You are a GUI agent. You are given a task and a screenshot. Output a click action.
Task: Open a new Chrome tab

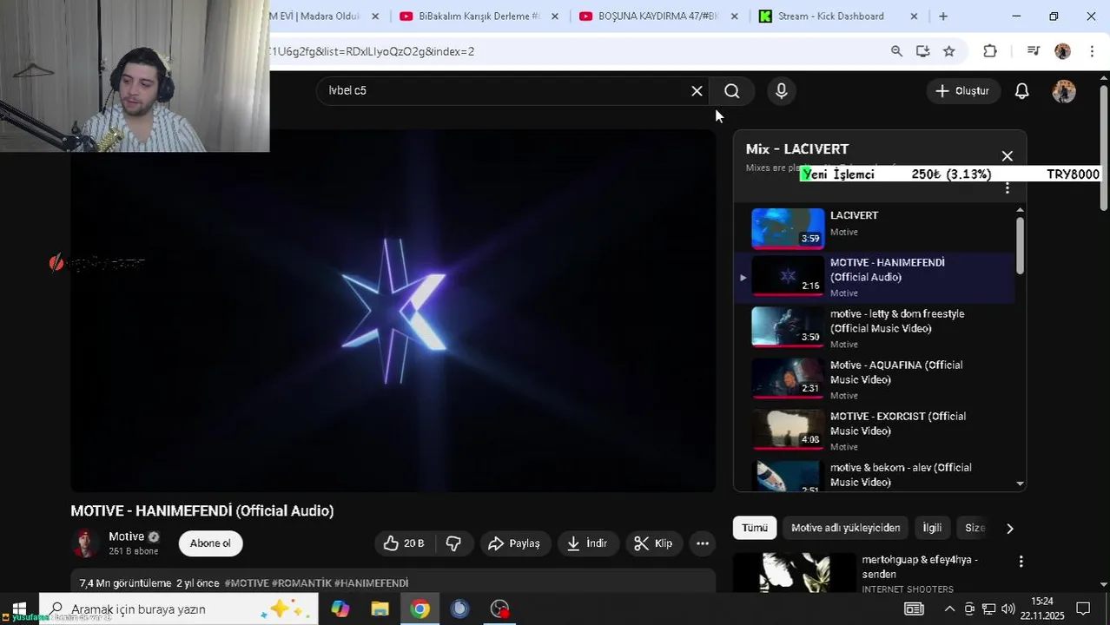(x=943, y=16)
